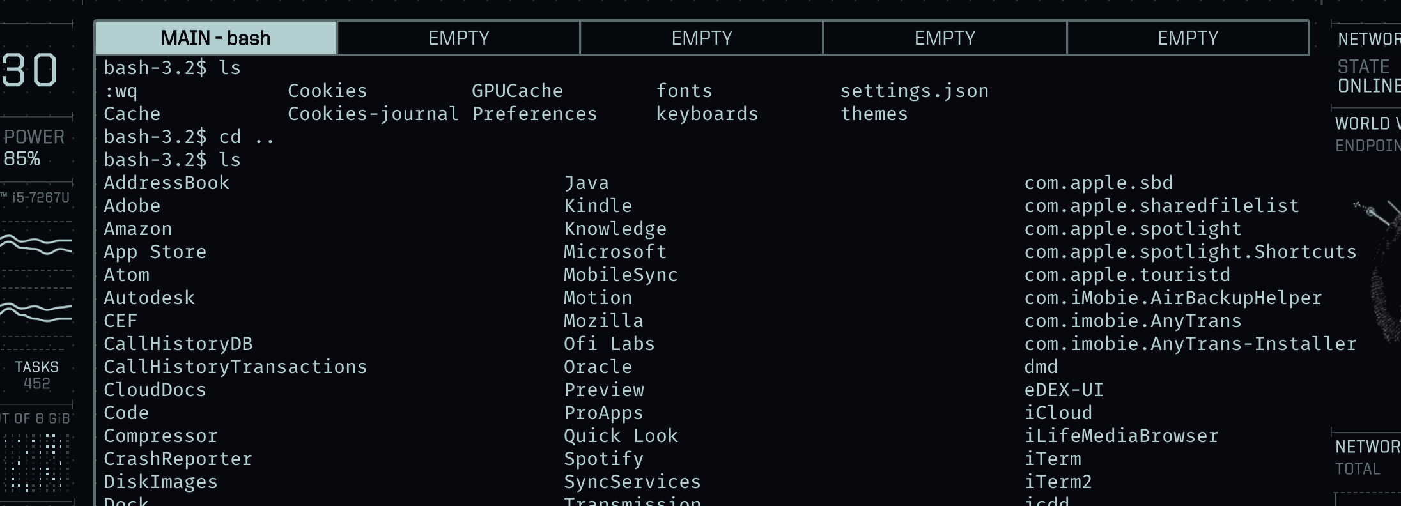
Task: Select the ONLINE network state value
Action: tap(1369, 86)
